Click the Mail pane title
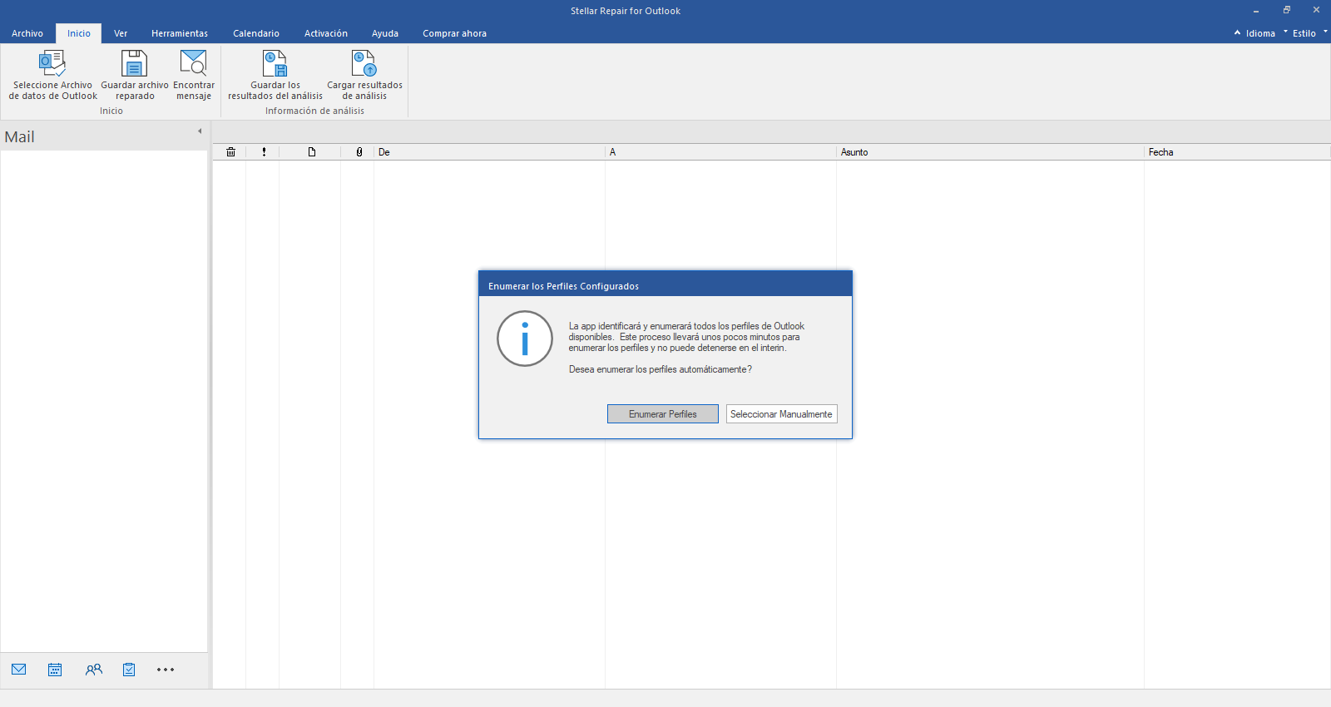This screenshot has height=707, width=1331. pos(20,137)
